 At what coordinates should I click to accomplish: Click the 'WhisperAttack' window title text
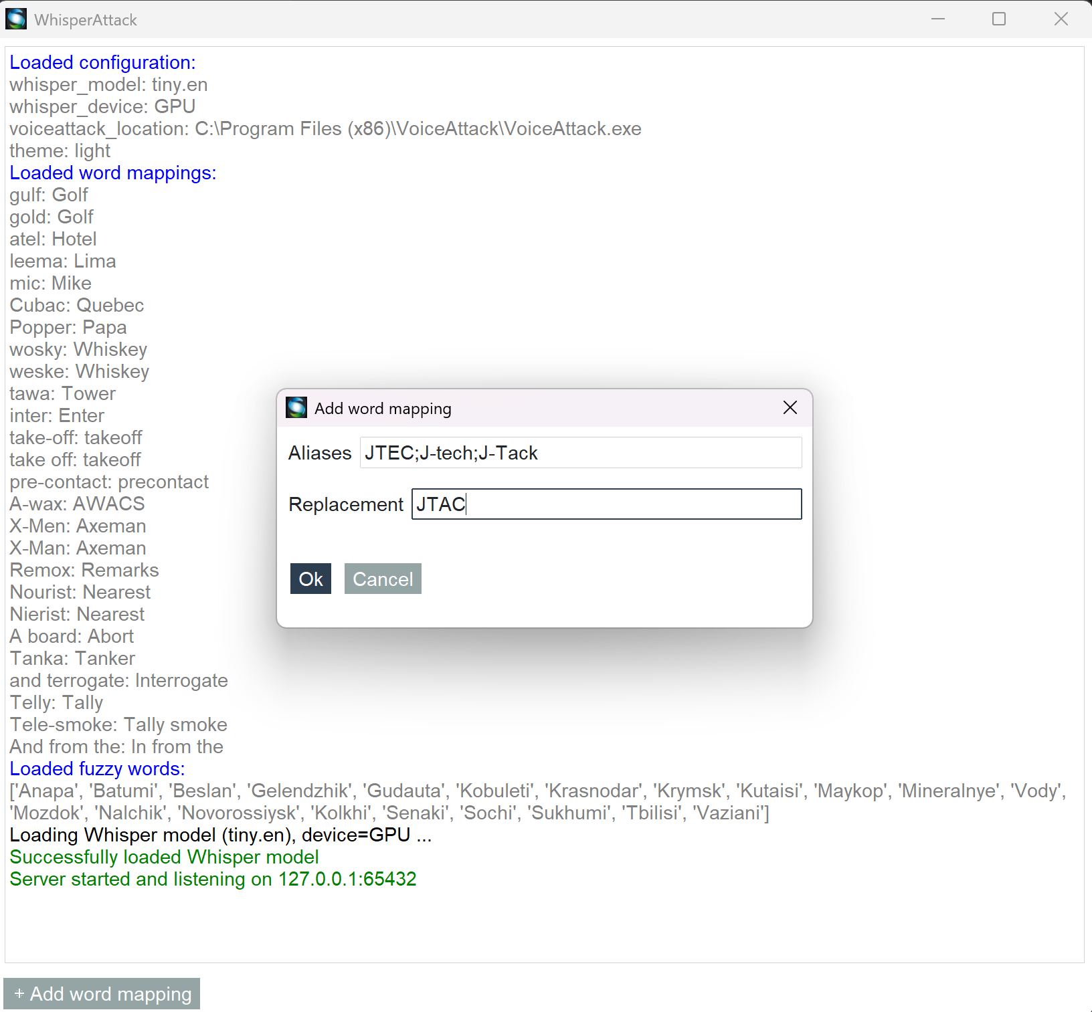tap(86, 20)
